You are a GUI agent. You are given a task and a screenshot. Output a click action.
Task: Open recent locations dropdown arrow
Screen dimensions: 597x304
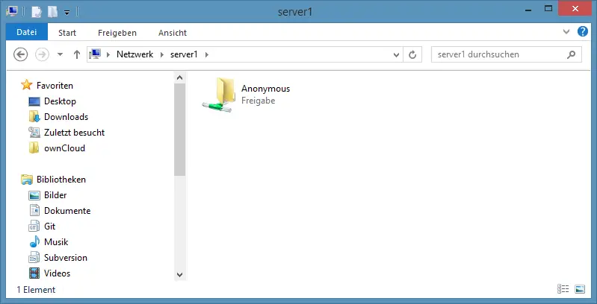[x=60, y=54]
